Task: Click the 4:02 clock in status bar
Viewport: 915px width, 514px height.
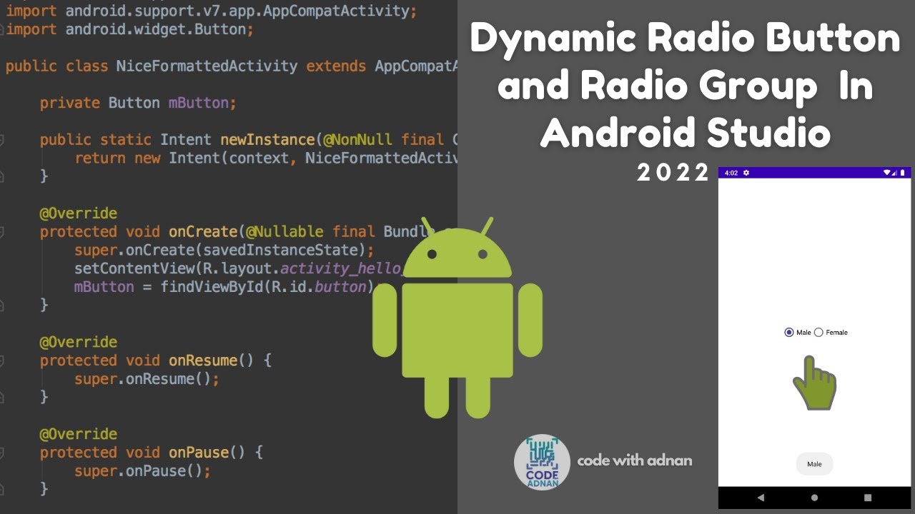Action: click(x=731, y=173)
